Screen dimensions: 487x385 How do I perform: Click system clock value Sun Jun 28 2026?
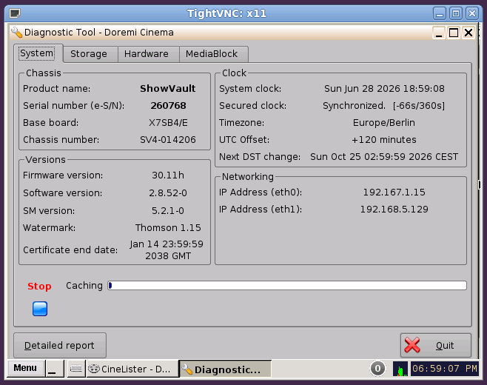[x=384, y=89]
